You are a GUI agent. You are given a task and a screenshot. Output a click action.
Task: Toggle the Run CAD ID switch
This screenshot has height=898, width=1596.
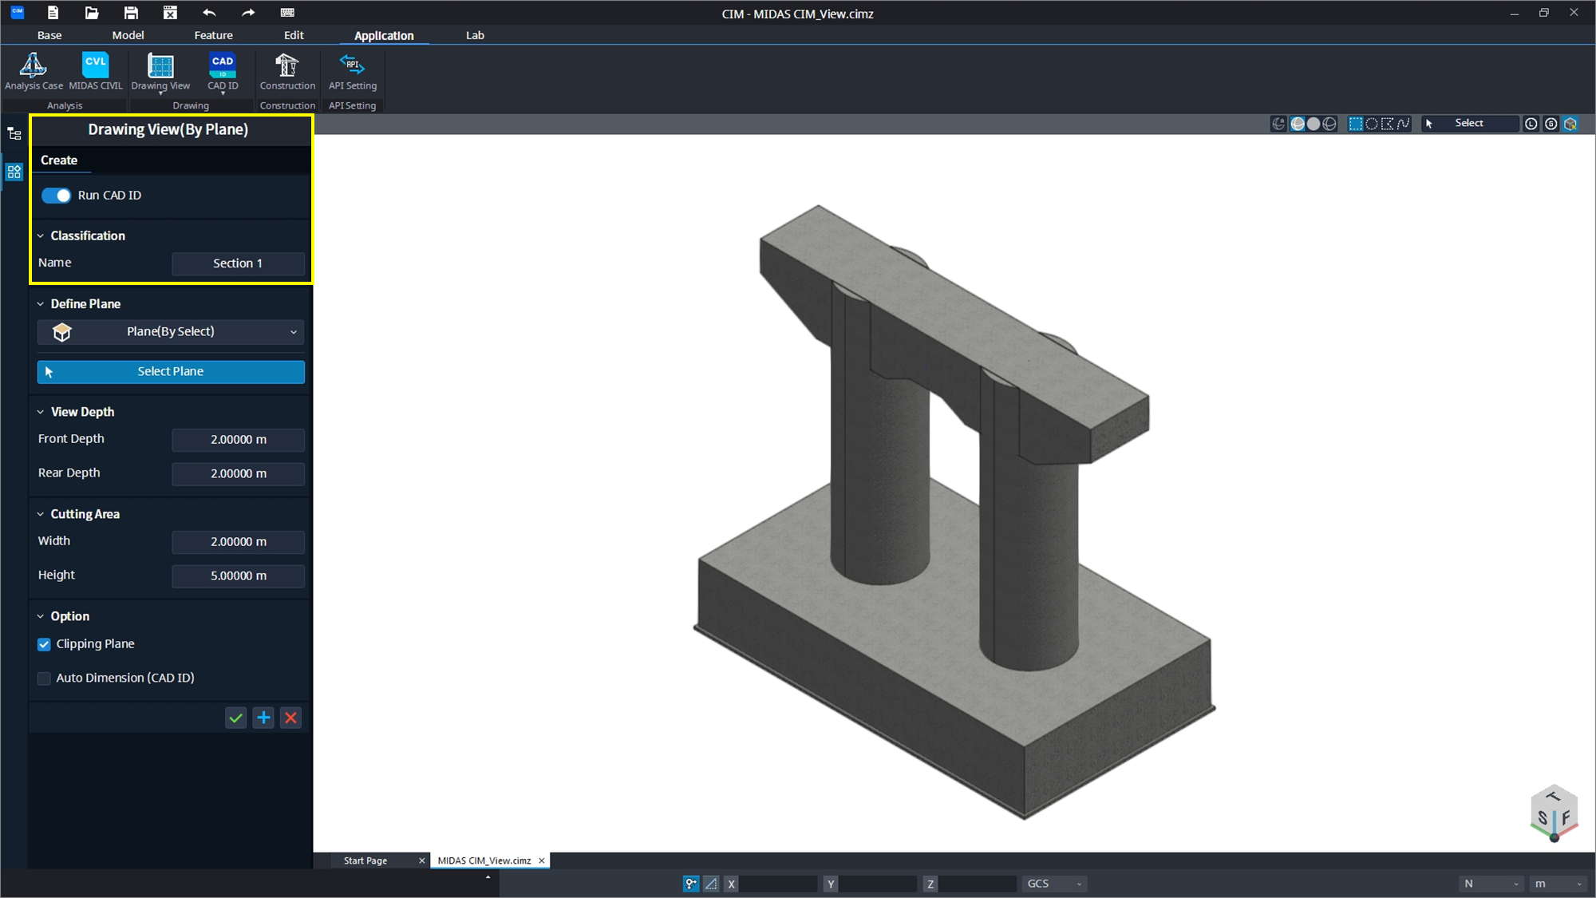pos(56,196)
